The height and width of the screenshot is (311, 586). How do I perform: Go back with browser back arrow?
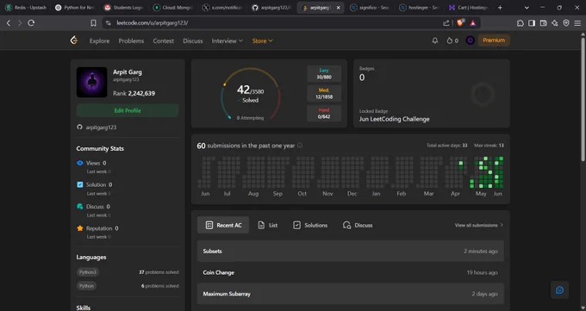click(x=9, y=22)
